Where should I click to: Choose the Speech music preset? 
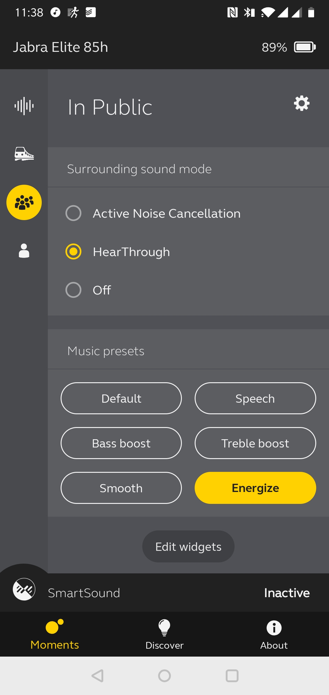click(255, 398)
